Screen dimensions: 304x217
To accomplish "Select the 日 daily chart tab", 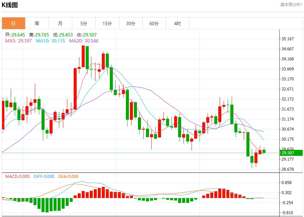I will click(13, 23).
